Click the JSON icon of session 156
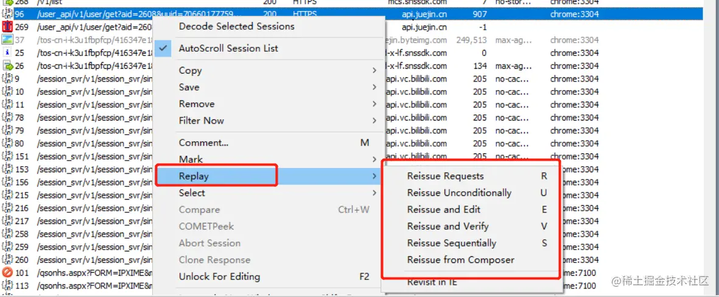The width and height of the screenshot is (719, 297). pyautogui.click(x=7, y=182)
